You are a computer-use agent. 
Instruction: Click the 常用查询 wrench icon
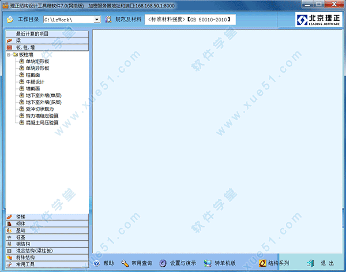point(125,263)
